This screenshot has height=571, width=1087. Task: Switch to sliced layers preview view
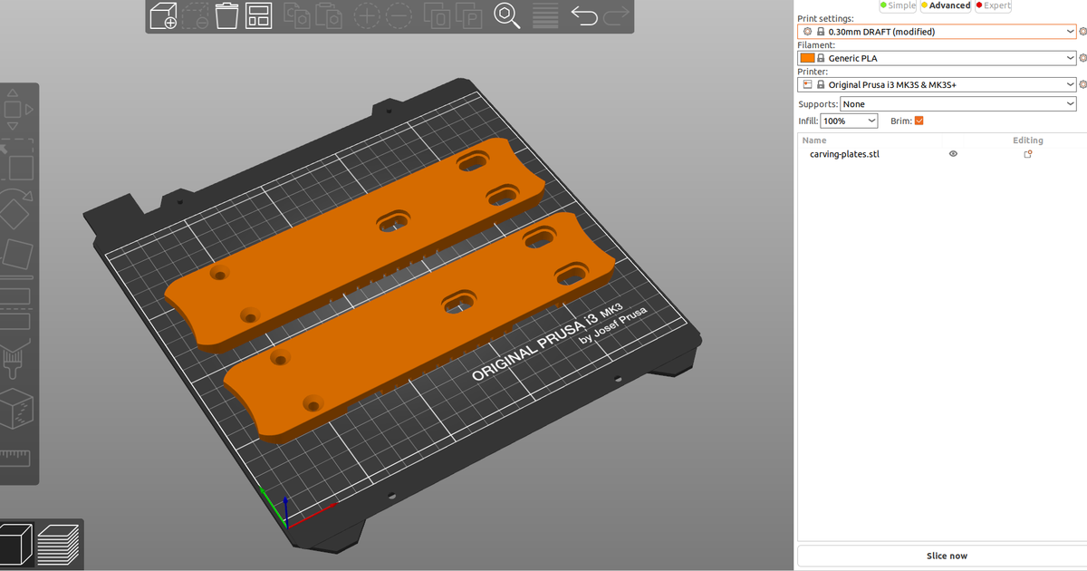(58, 545)
